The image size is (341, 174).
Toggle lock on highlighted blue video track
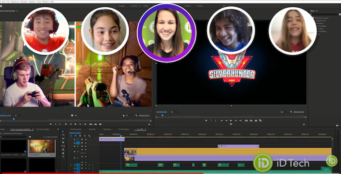coord(75,143)
